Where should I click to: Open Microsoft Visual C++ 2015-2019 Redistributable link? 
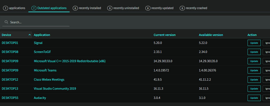[x=70, y=61]
